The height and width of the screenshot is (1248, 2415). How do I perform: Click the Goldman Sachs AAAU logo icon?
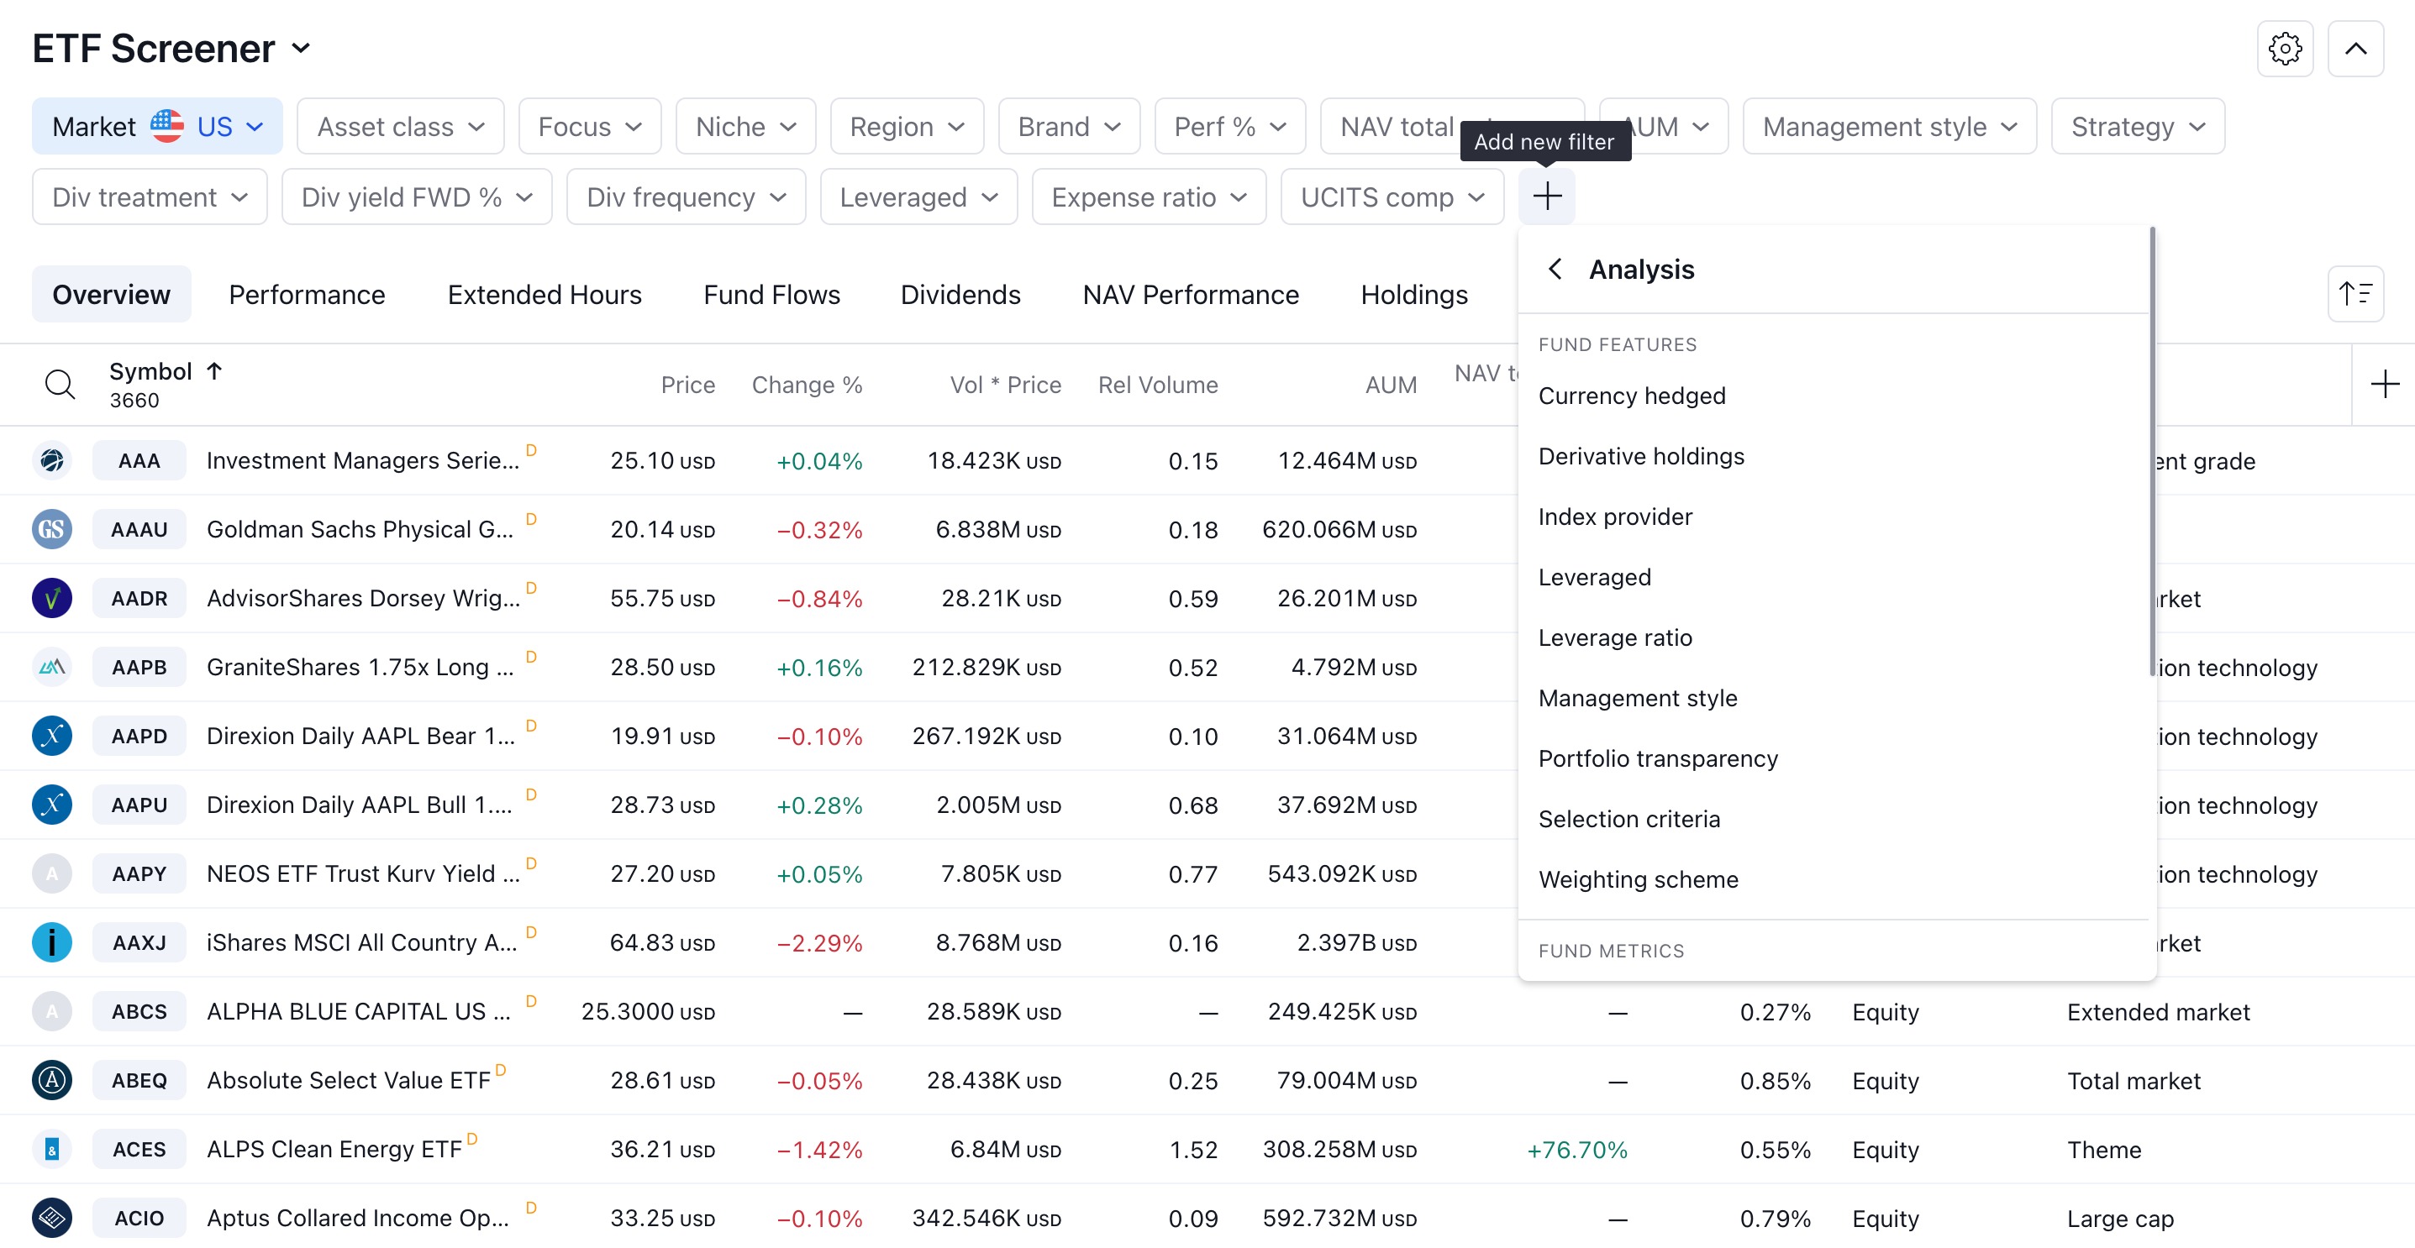pyautogui.click(x=51, y=529)
